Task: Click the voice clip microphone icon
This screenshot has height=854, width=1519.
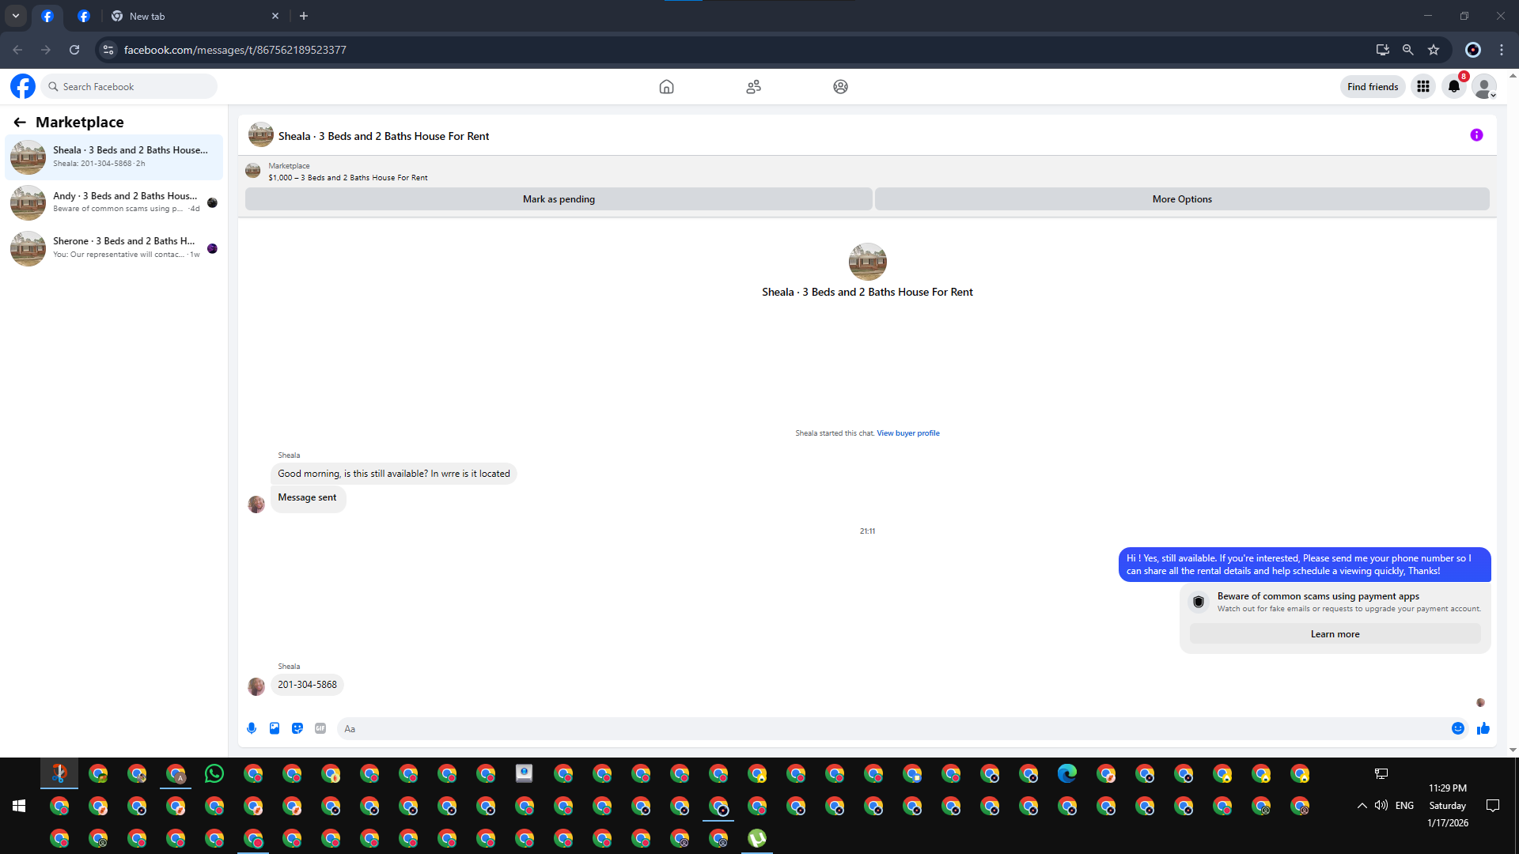Action: point(252,728)
